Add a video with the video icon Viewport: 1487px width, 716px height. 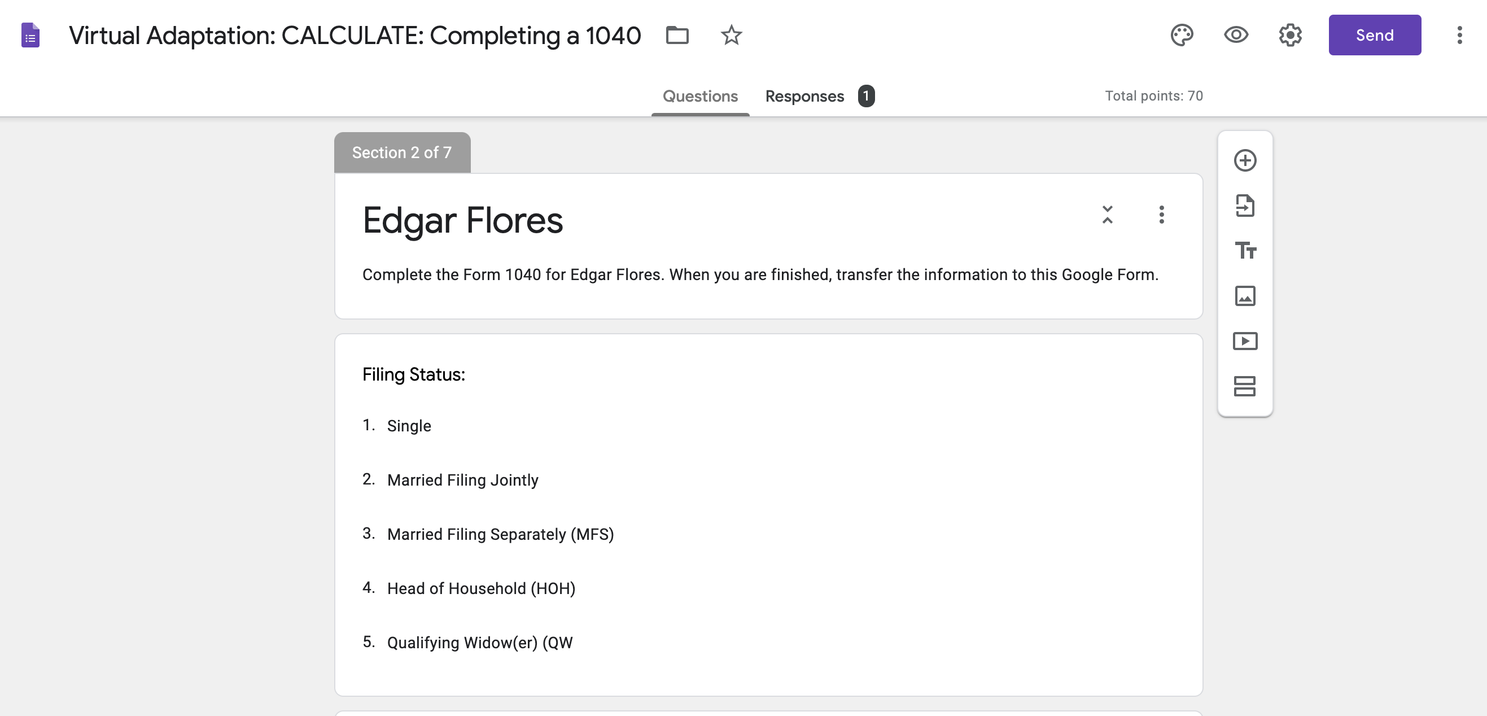(1246, 341)
